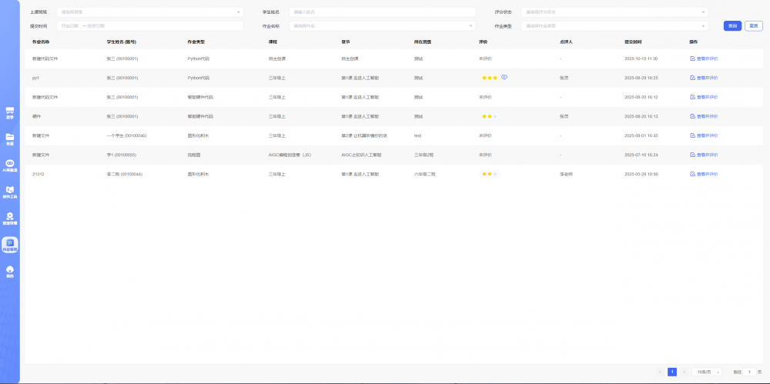The height and width of the screenshot is (384, 770).
Task: Open the 我的 profile icon in sidebar
Action: pyautogui.click(x=10, y=271)
